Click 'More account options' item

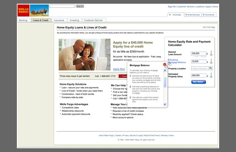point(123,118)
